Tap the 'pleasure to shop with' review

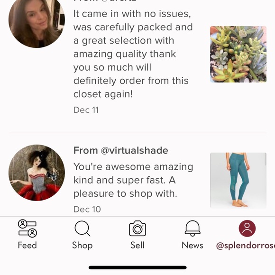tap(133, 180)
